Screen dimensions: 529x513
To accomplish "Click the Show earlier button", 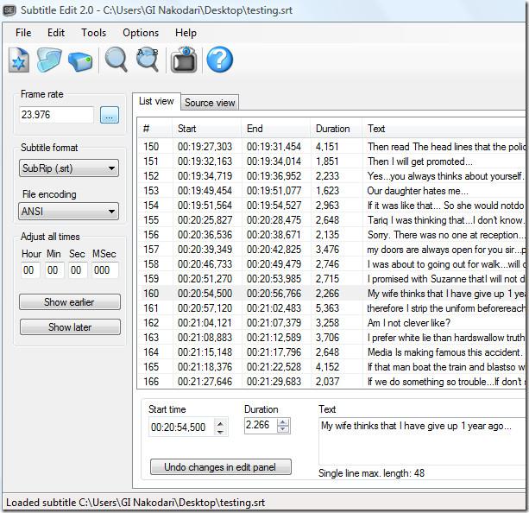I will (x=70, y=302).
